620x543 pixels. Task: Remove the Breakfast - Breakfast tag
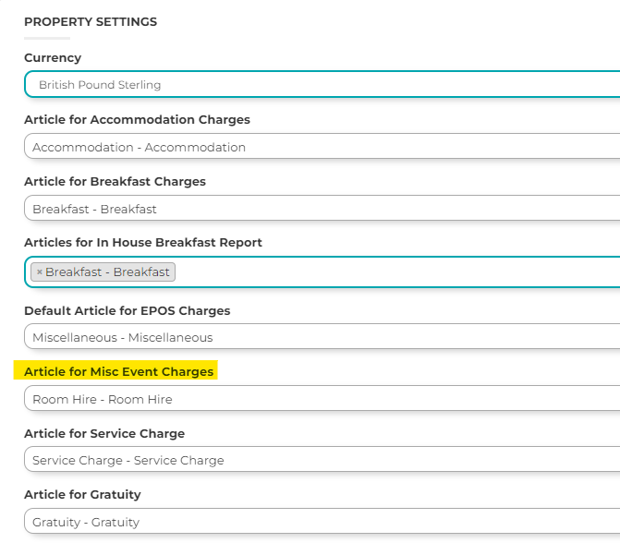click(39, 271)
